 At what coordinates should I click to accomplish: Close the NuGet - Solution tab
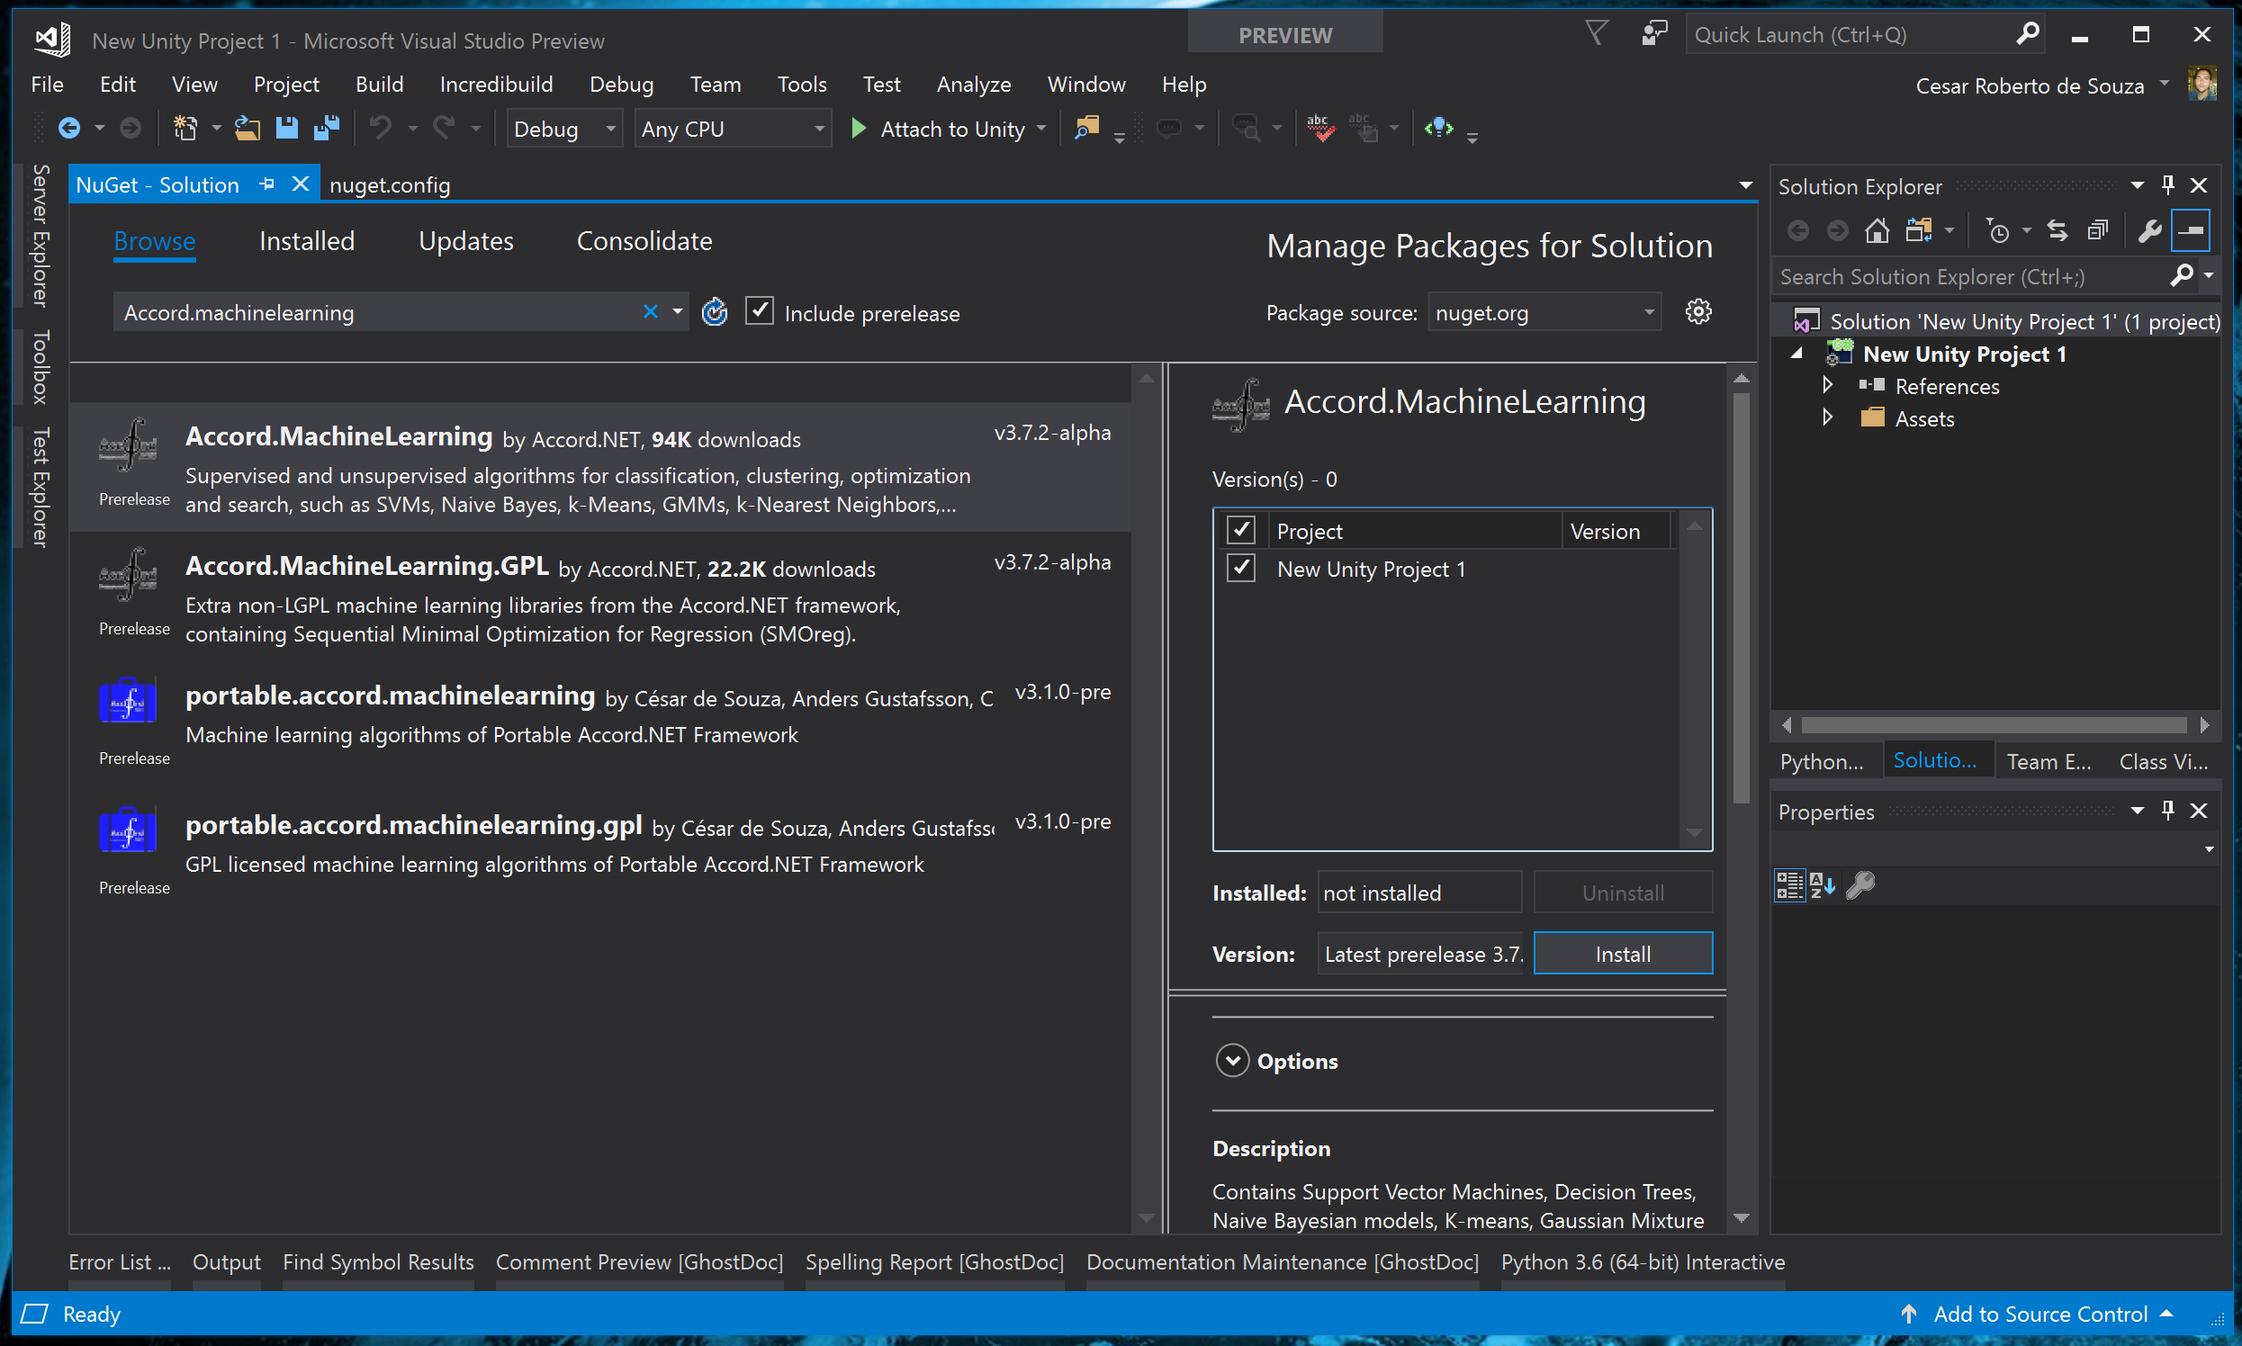pyautogui.click(x=301, y=184)
